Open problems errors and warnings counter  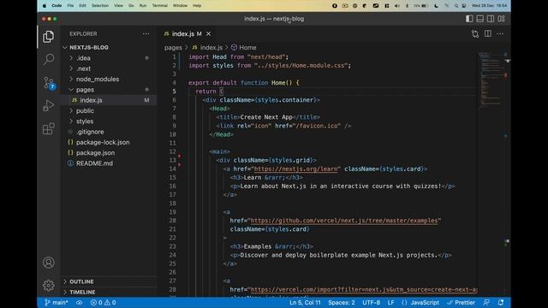point(103,303)
